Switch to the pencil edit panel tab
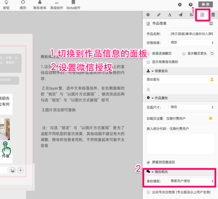 159,15
